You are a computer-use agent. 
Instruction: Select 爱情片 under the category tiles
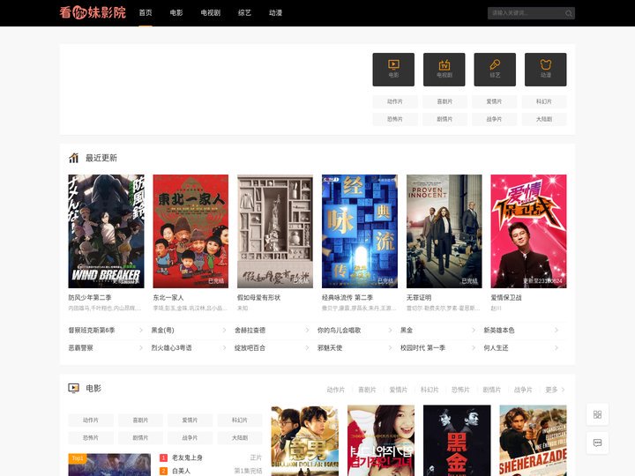(494, 101)
